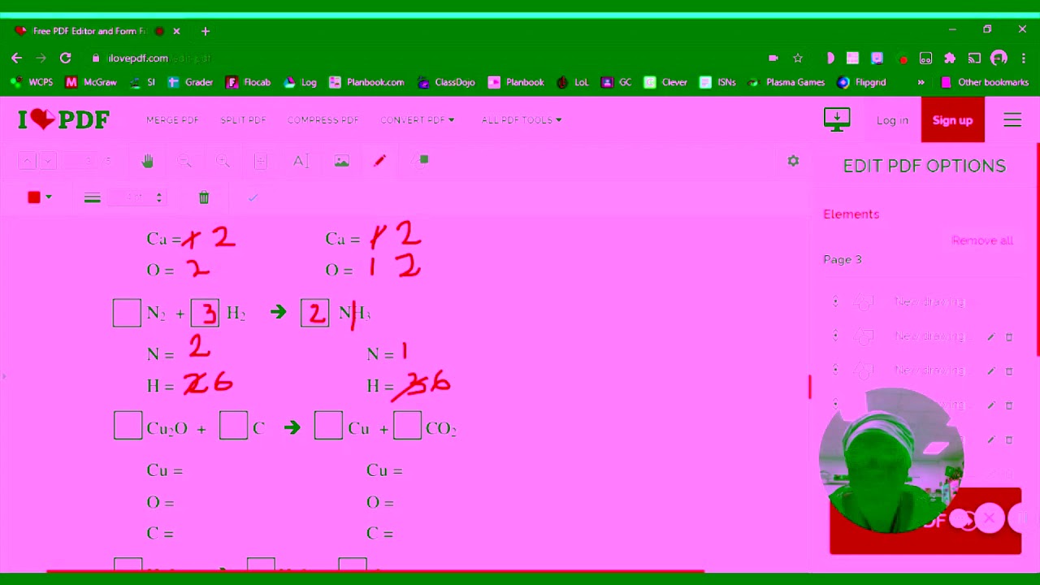Select the add text tool
This screenshot has height=585, width=1040.
301,161
